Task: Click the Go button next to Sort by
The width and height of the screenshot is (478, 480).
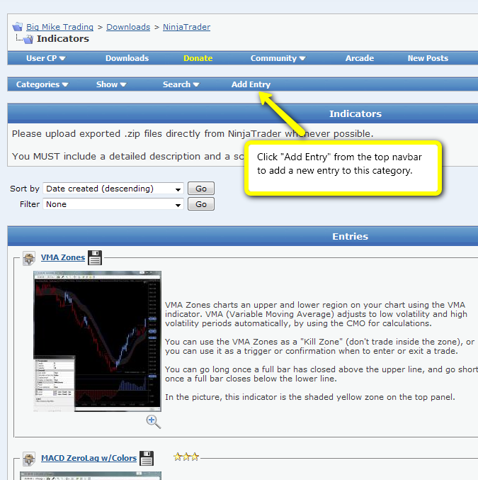Action: coord(201,189)
